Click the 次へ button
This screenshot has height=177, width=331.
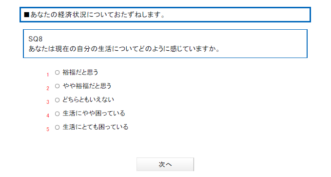point(165,164)
